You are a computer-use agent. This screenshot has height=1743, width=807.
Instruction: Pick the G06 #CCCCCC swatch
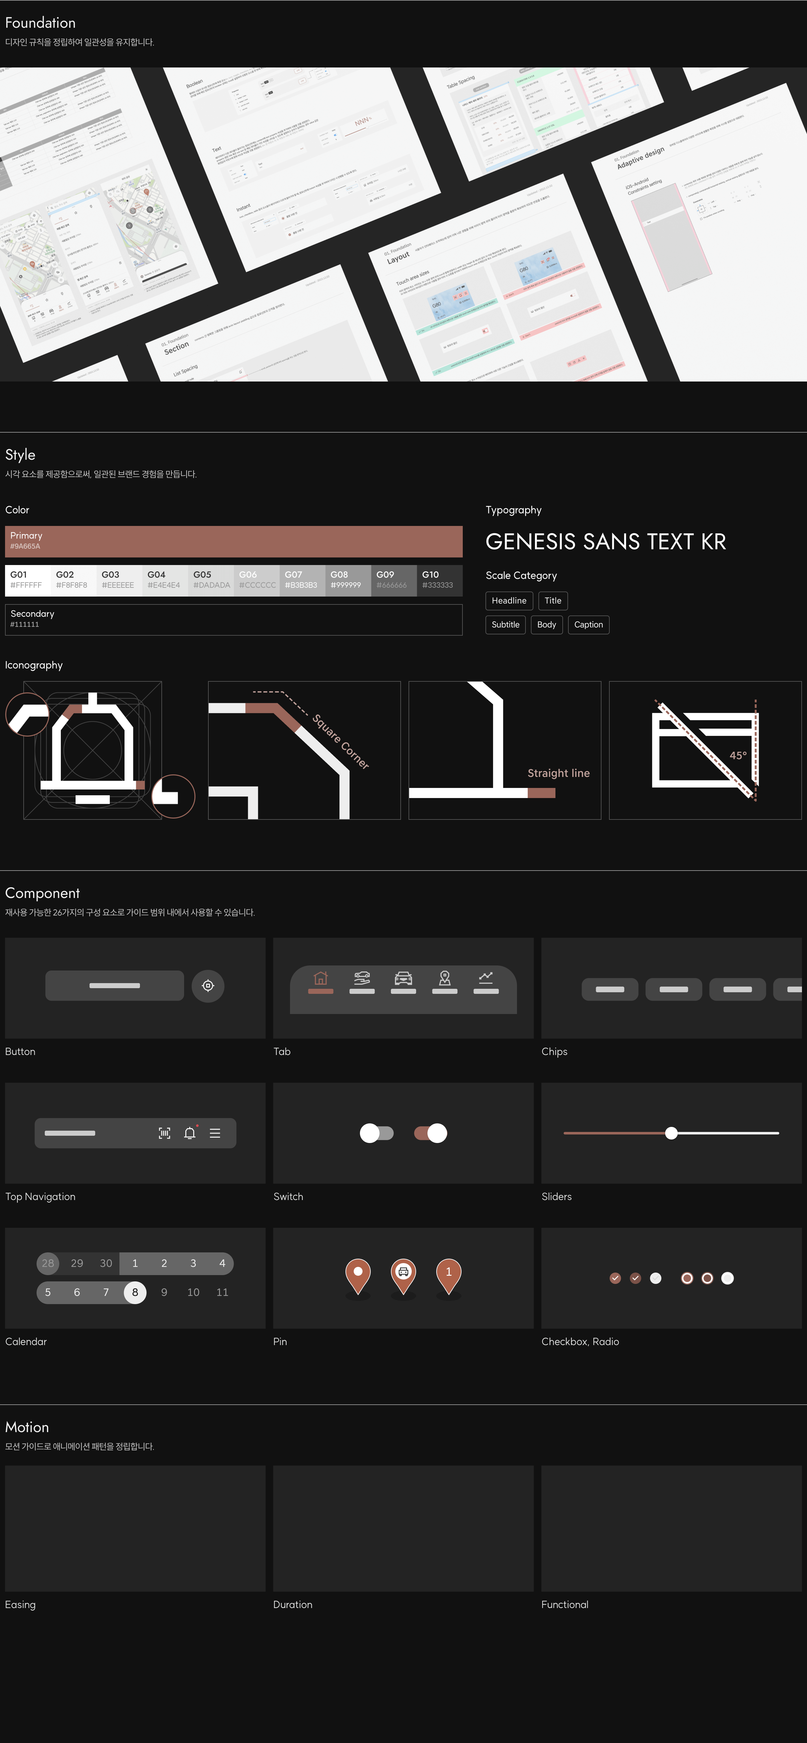click(257, 580)
